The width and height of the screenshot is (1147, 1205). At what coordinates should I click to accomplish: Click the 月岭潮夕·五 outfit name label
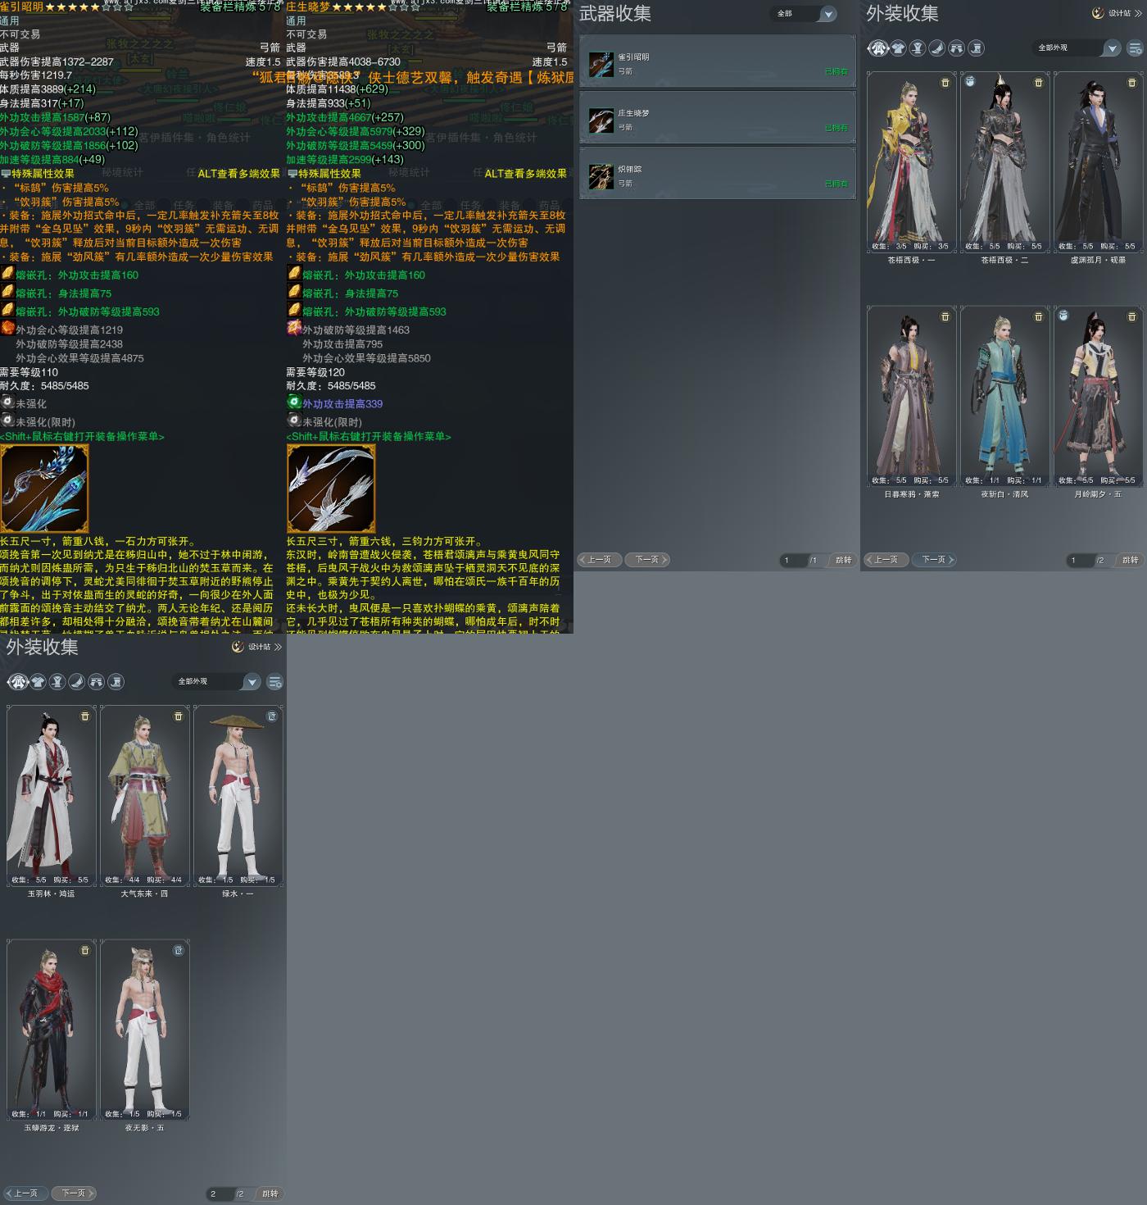click(1098, 494)
